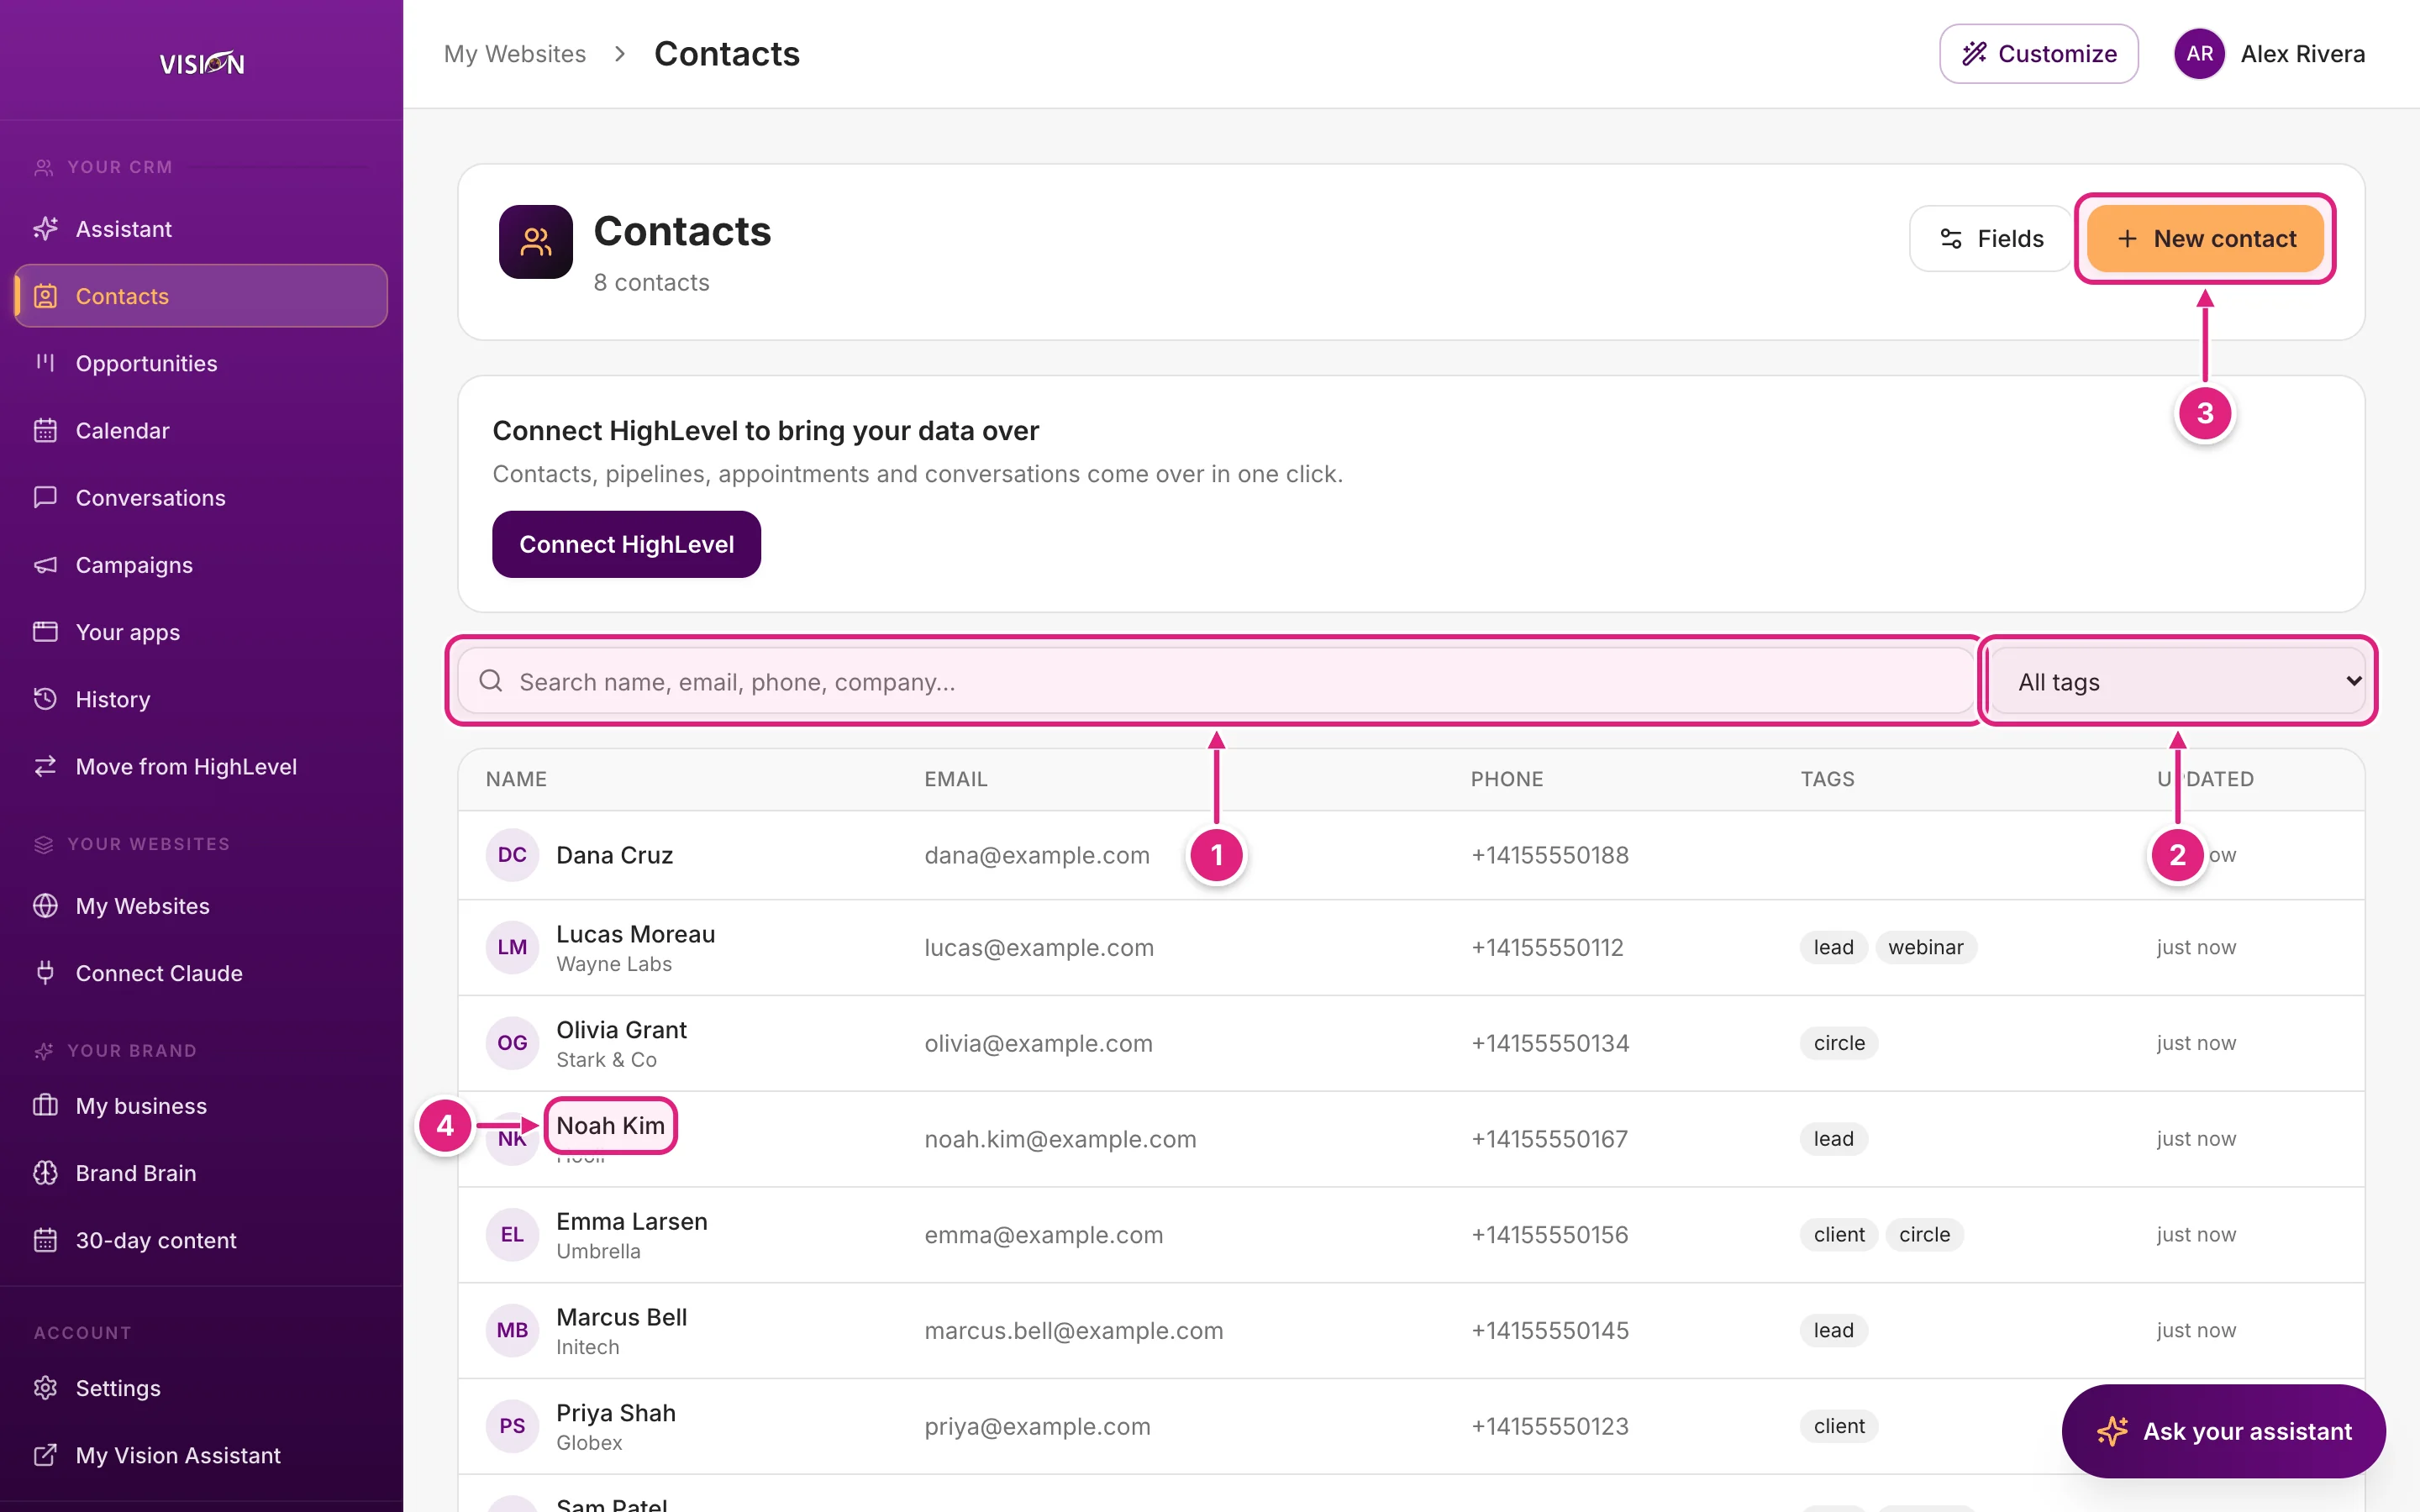Click the Brand Brain icon

pyautogui.click(x=45, y=1173)
